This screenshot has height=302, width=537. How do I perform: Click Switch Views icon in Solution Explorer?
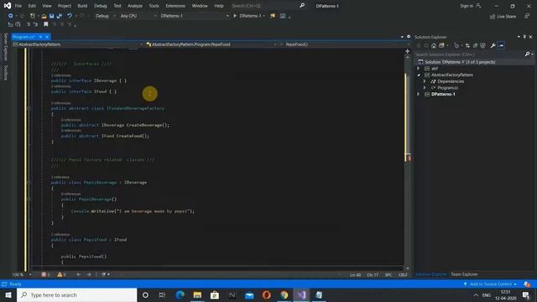pyautogui.click(x=442, y=45)
